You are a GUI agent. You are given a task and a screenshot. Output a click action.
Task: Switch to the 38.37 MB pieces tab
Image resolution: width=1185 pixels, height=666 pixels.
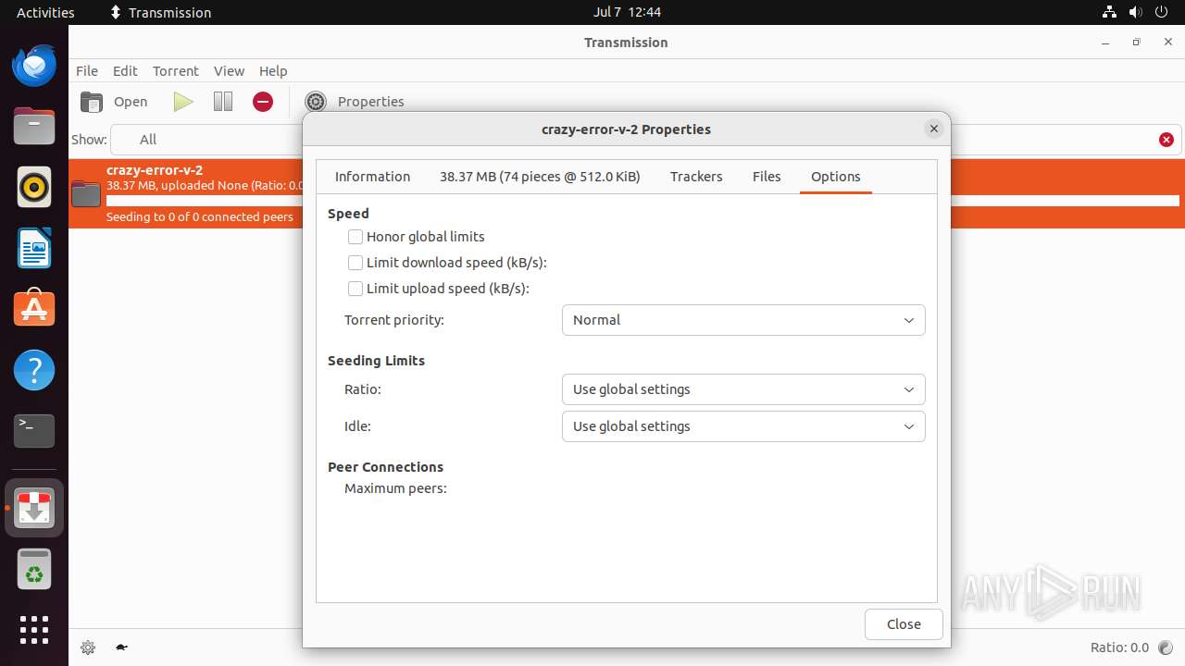[540, 177]
